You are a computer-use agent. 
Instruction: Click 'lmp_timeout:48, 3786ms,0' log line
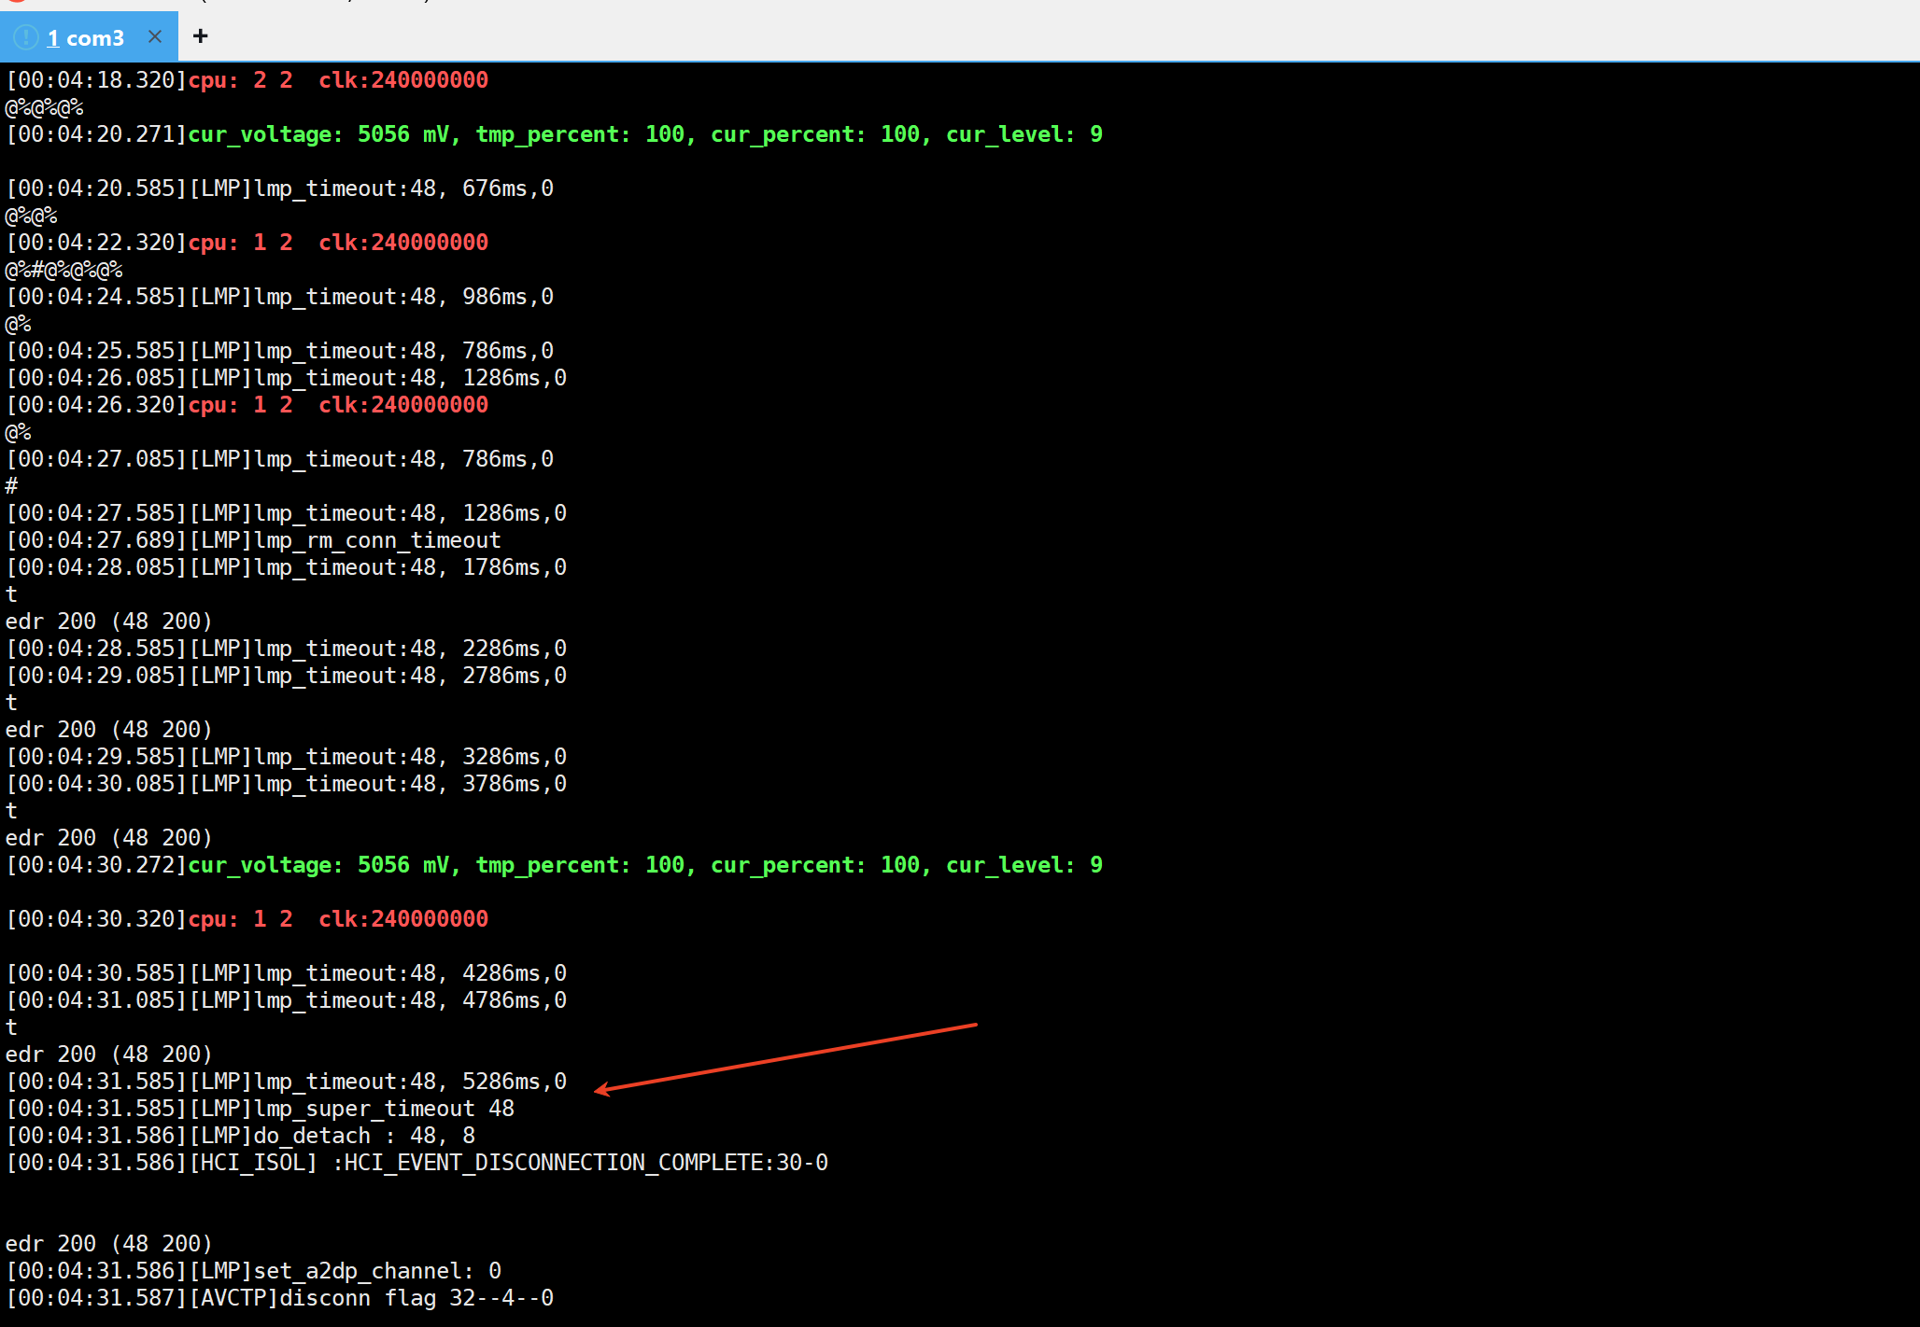tap(287, 784)
